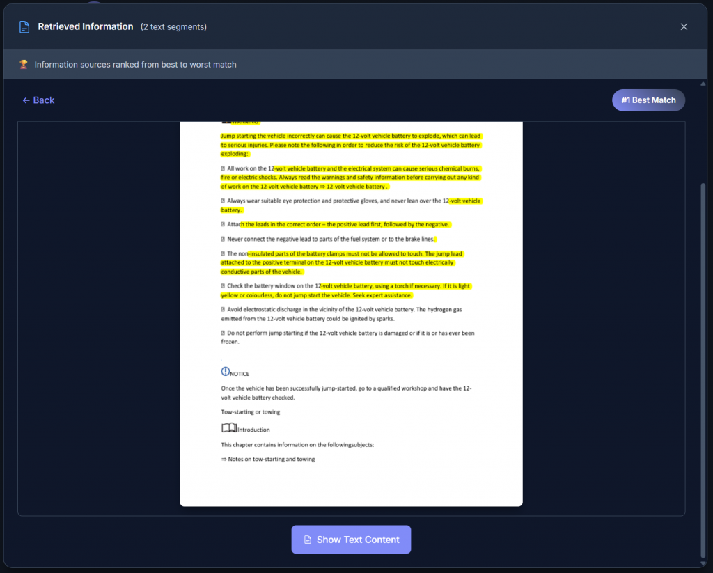713x573 pixels.
Task: Go back using the Back arrow link
Action: [x=38, y=100]
